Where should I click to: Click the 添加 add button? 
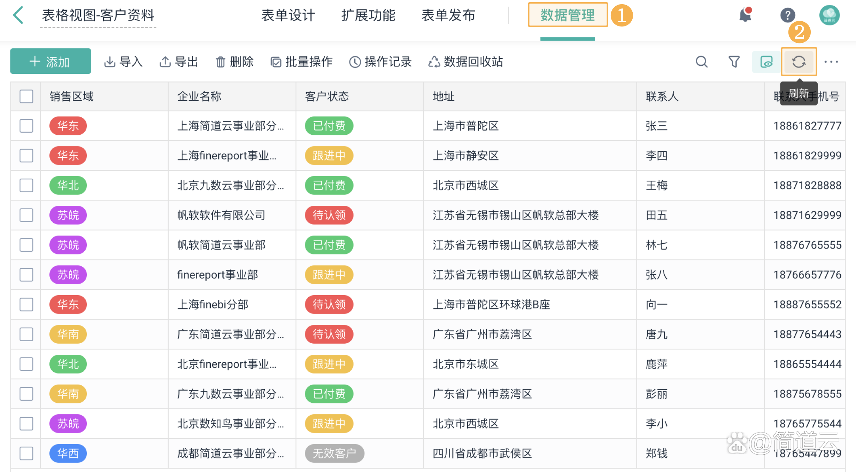(51, 61)
